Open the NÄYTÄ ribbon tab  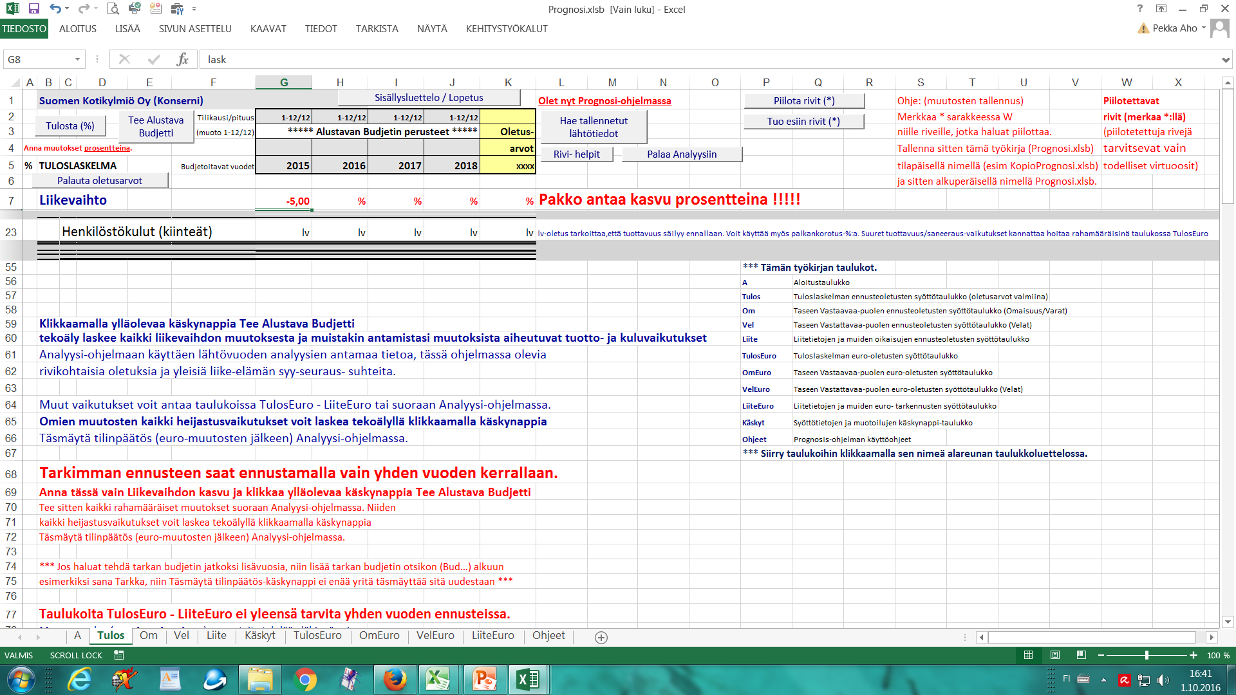pyautogui.click(x=432, y=29)
